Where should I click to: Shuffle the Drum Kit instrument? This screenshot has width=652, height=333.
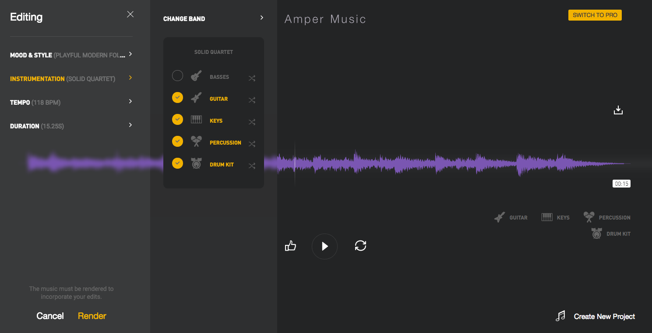252,166
